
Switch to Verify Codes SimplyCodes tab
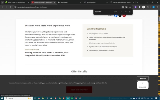point(16,2)
